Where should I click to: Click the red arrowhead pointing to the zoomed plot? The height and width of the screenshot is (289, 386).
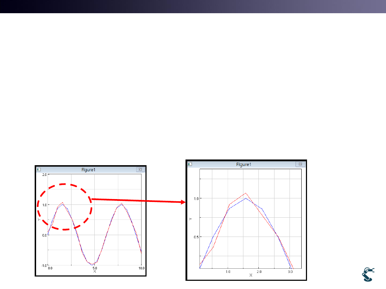[184, 202]
